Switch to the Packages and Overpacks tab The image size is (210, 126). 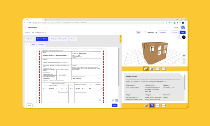59,39
